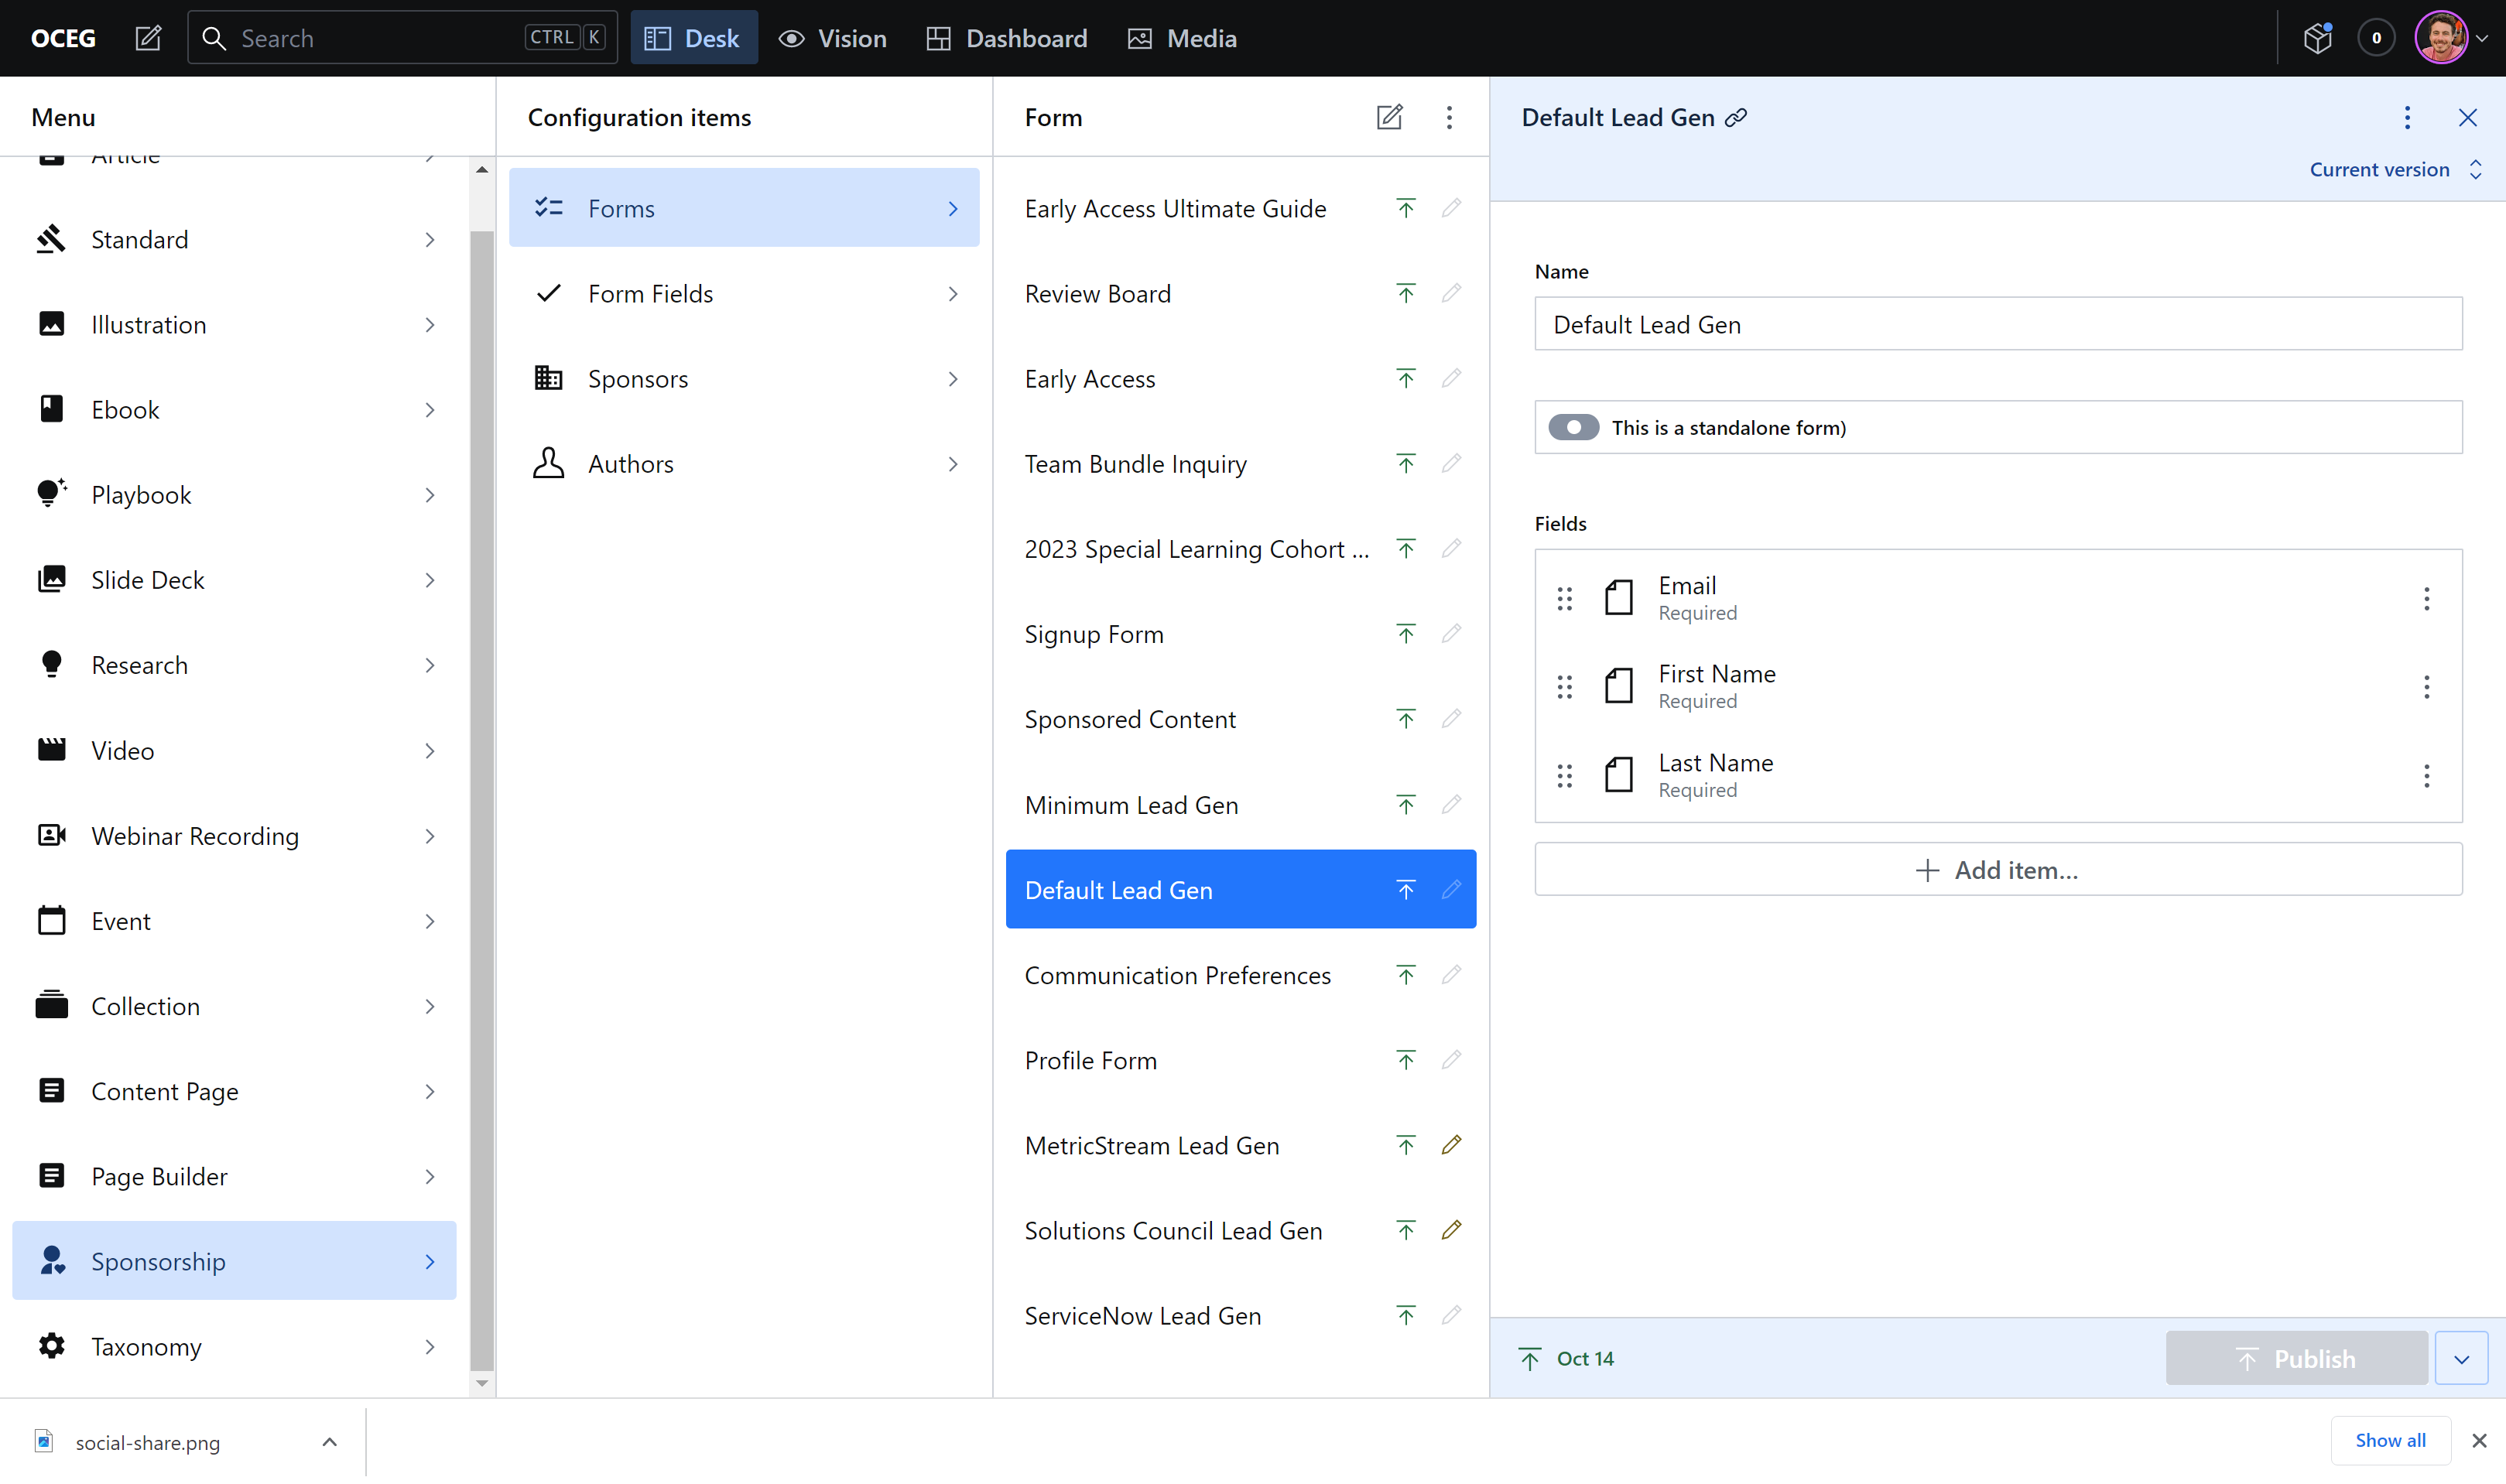The height and width of the screenshot is (1484, 2506).
Task: Expand the publish options dropdown arrow
Action: (2461, 1358)
